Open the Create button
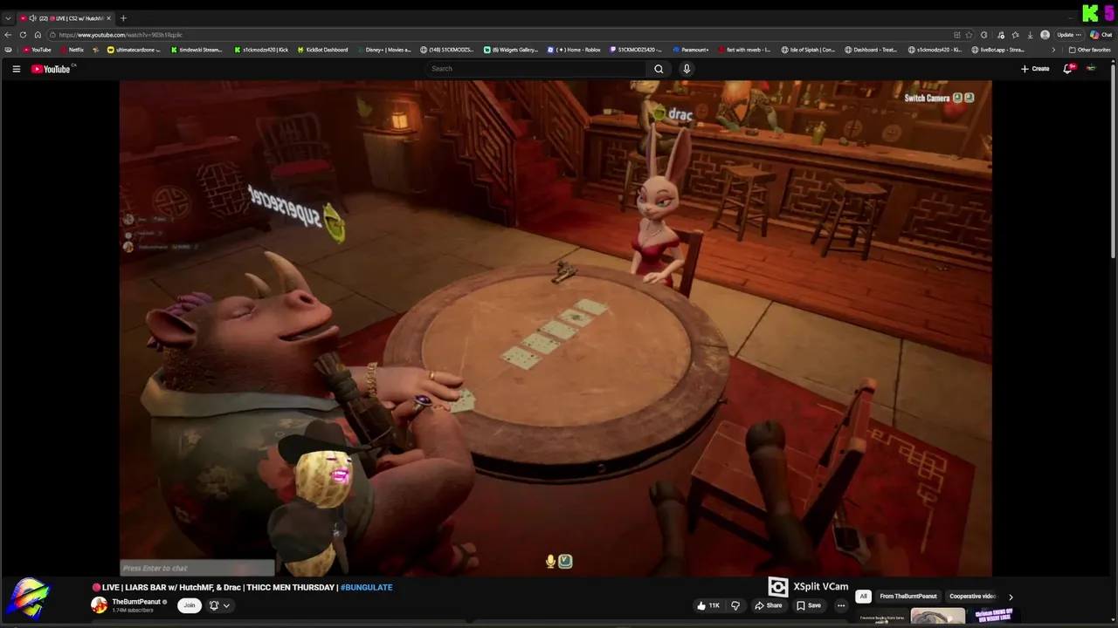The height and width of the screenshot is (628, 1118). (x=1035, y=69)
